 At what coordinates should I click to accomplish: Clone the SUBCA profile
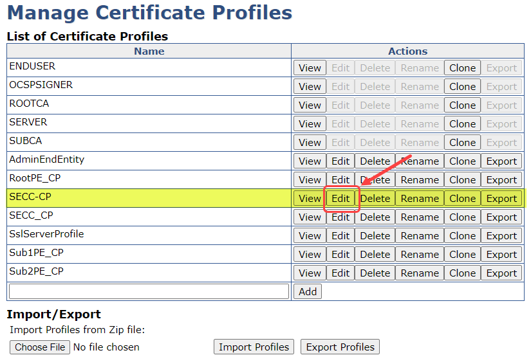coord(462,142)
